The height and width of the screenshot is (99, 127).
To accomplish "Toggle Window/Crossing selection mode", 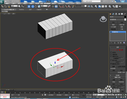I will (29, 6).
